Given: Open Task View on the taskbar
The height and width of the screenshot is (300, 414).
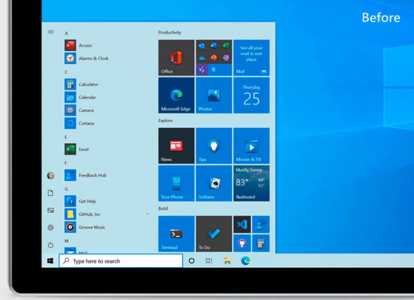Looking at the screenshot, I should tap(209, 261).
